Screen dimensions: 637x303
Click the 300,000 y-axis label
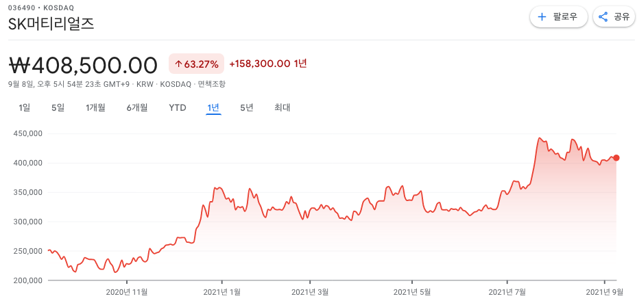29,222
